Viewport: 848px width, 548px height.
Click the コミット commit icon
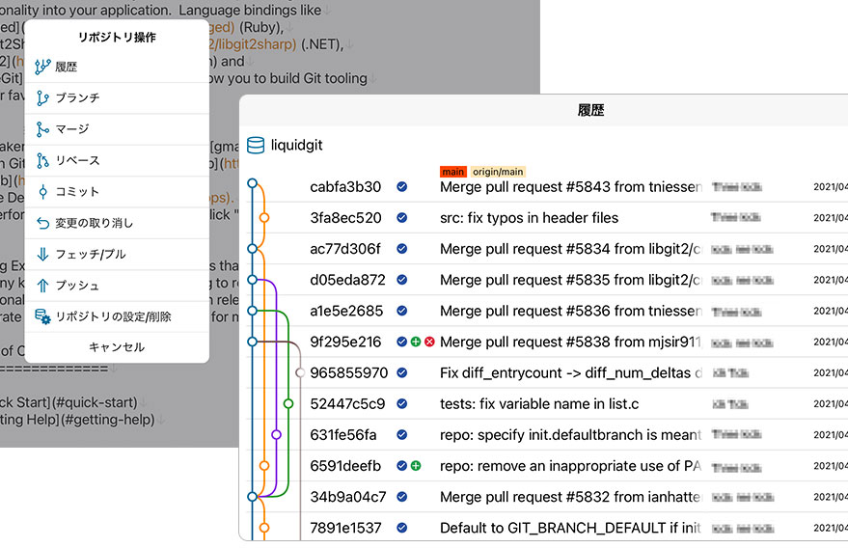click(42, 192)
